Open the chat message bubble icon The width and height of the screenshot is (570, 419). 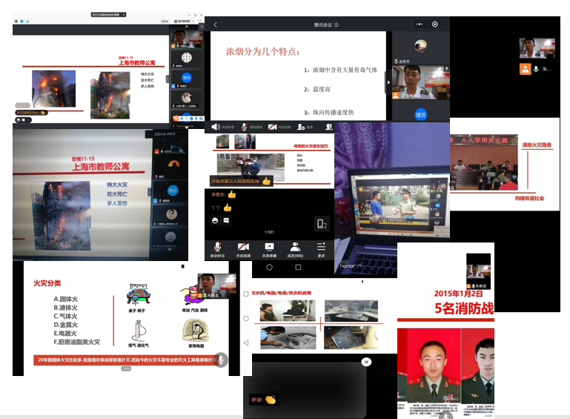point(226,221)
